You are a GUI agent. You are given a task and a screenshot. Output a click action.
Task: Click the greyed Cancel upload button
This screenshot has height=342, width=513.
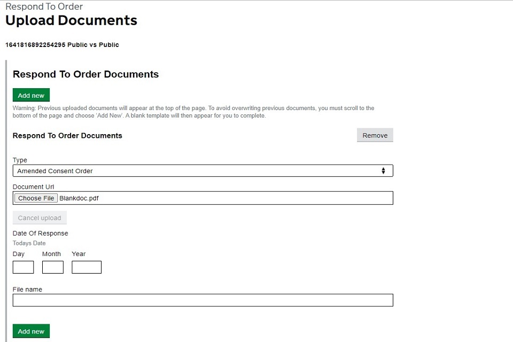[x=40, y=218]
